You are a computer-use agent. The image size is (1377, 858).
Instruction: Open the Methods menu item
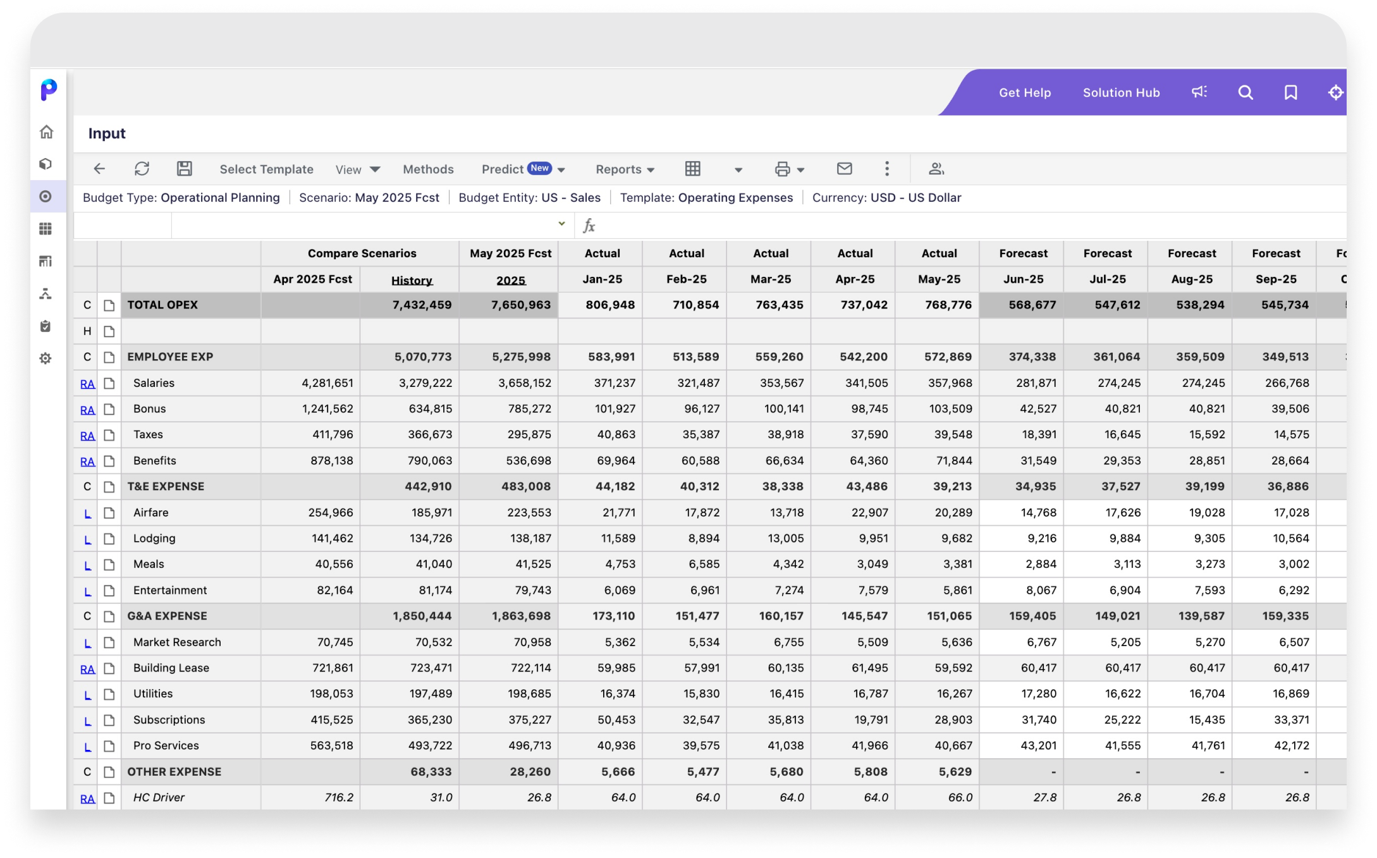click(428, 169)
